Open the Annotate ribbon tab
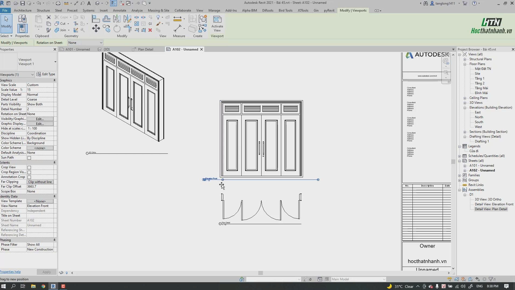This screenshot has height=290, width=515. [x=119, y=10]
